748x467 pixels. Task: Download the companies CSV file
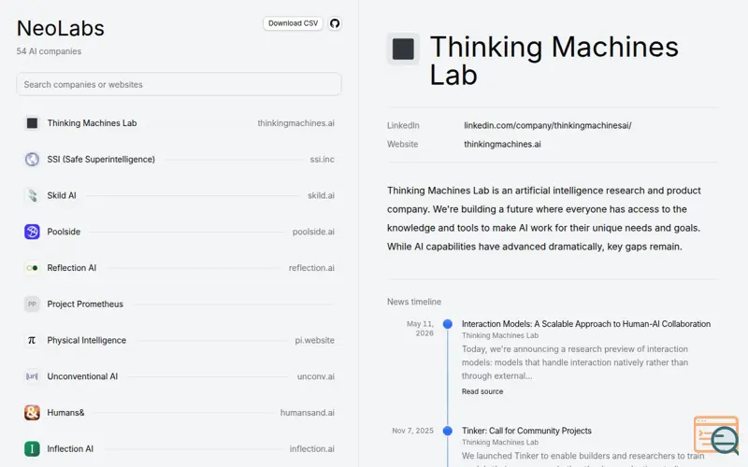click(x=293, y=23)
